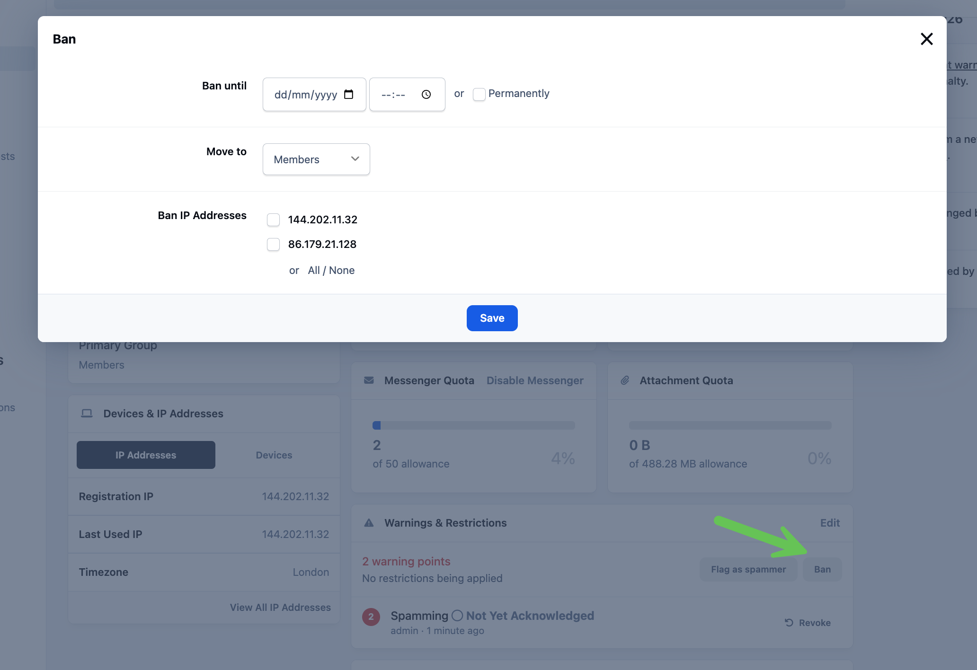Screen dimensions: 977x670
Task: Click the Messenger Quota progress bar
Action: point(474,425)
